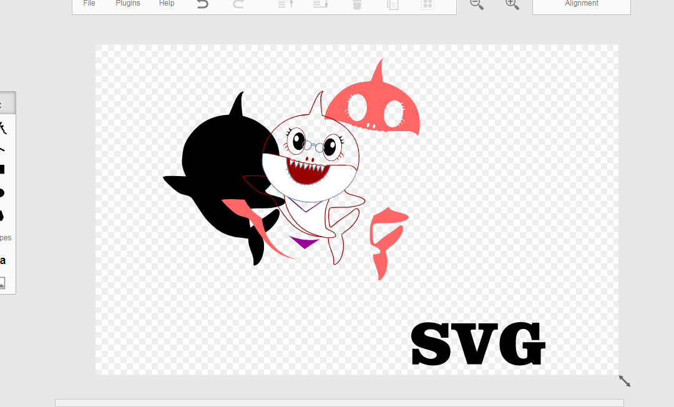Select the ellipse shape tool
674x407 pixels.
click(2, 192)
